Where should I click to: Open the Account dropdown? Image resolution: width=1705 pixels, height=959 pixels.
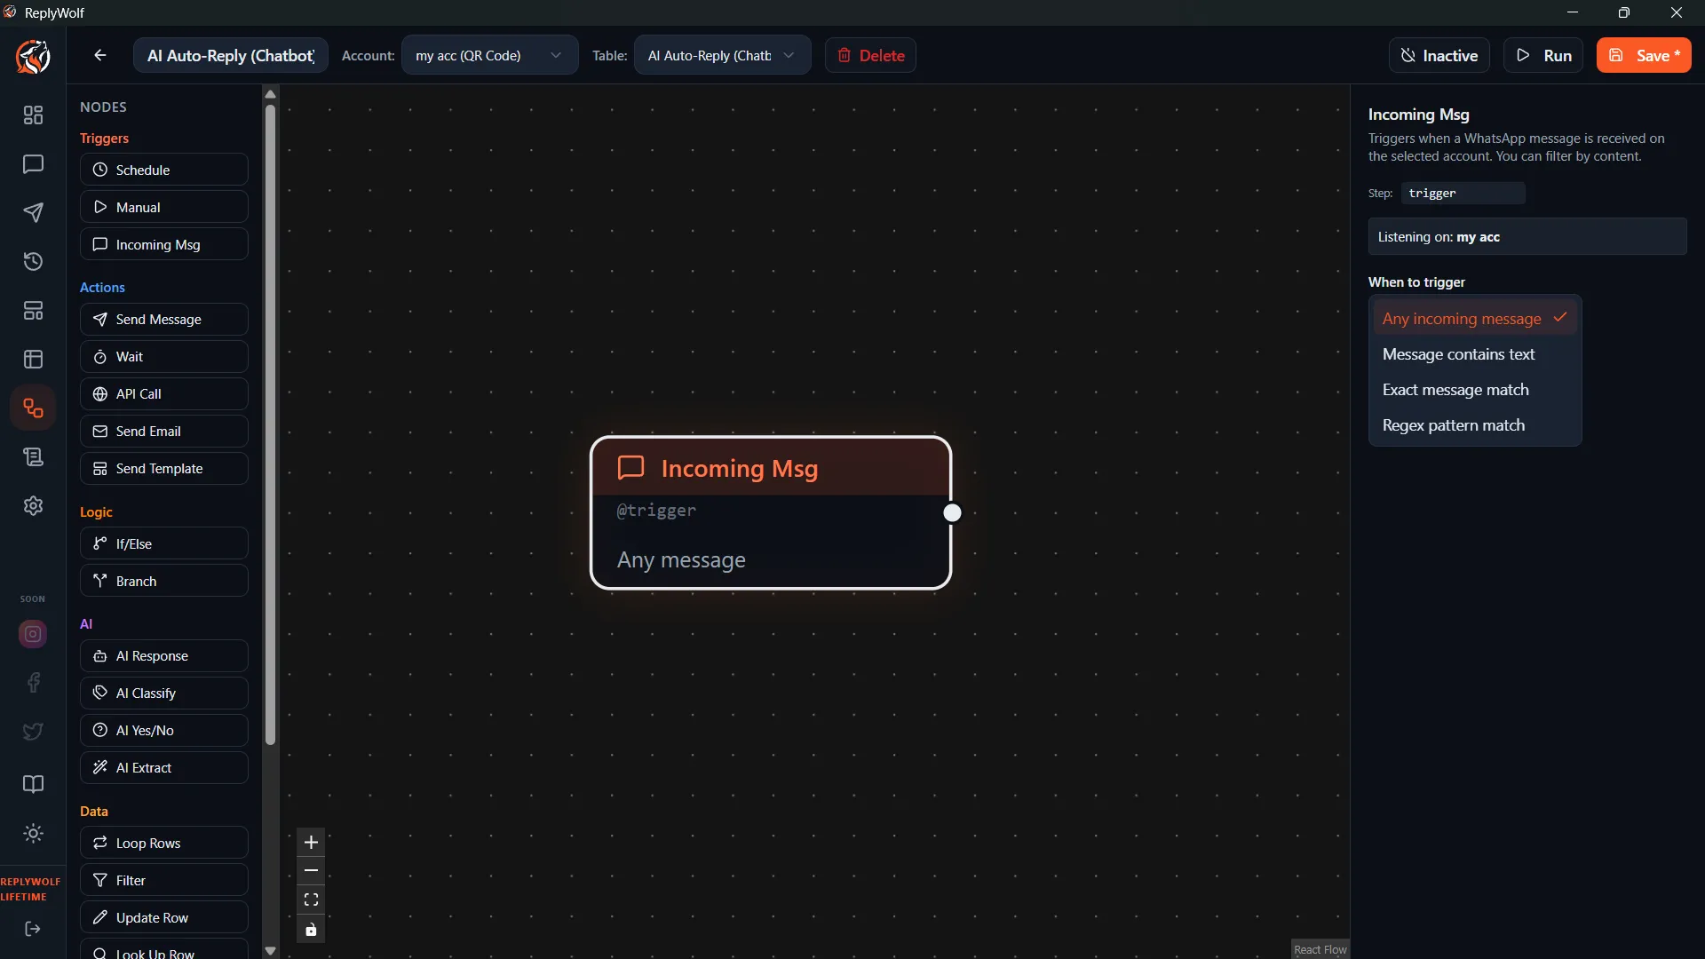tap(489, 55)
